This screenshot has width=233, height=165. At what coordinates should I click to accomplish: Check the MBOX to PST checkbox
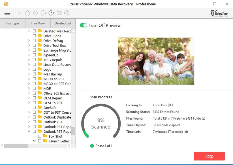tap(34, 79)
